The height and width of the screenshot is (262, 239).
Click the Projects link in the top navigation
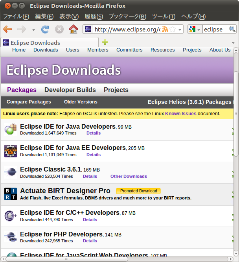point(192,50)
